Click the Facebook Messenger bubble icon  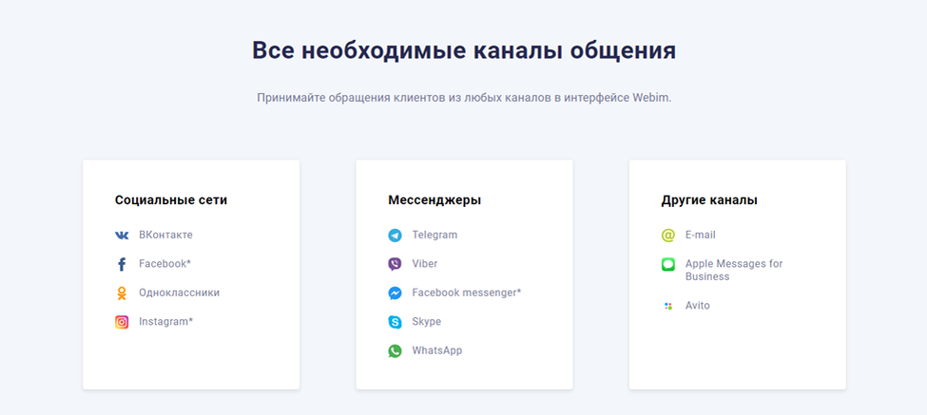[x=395, y=293]
